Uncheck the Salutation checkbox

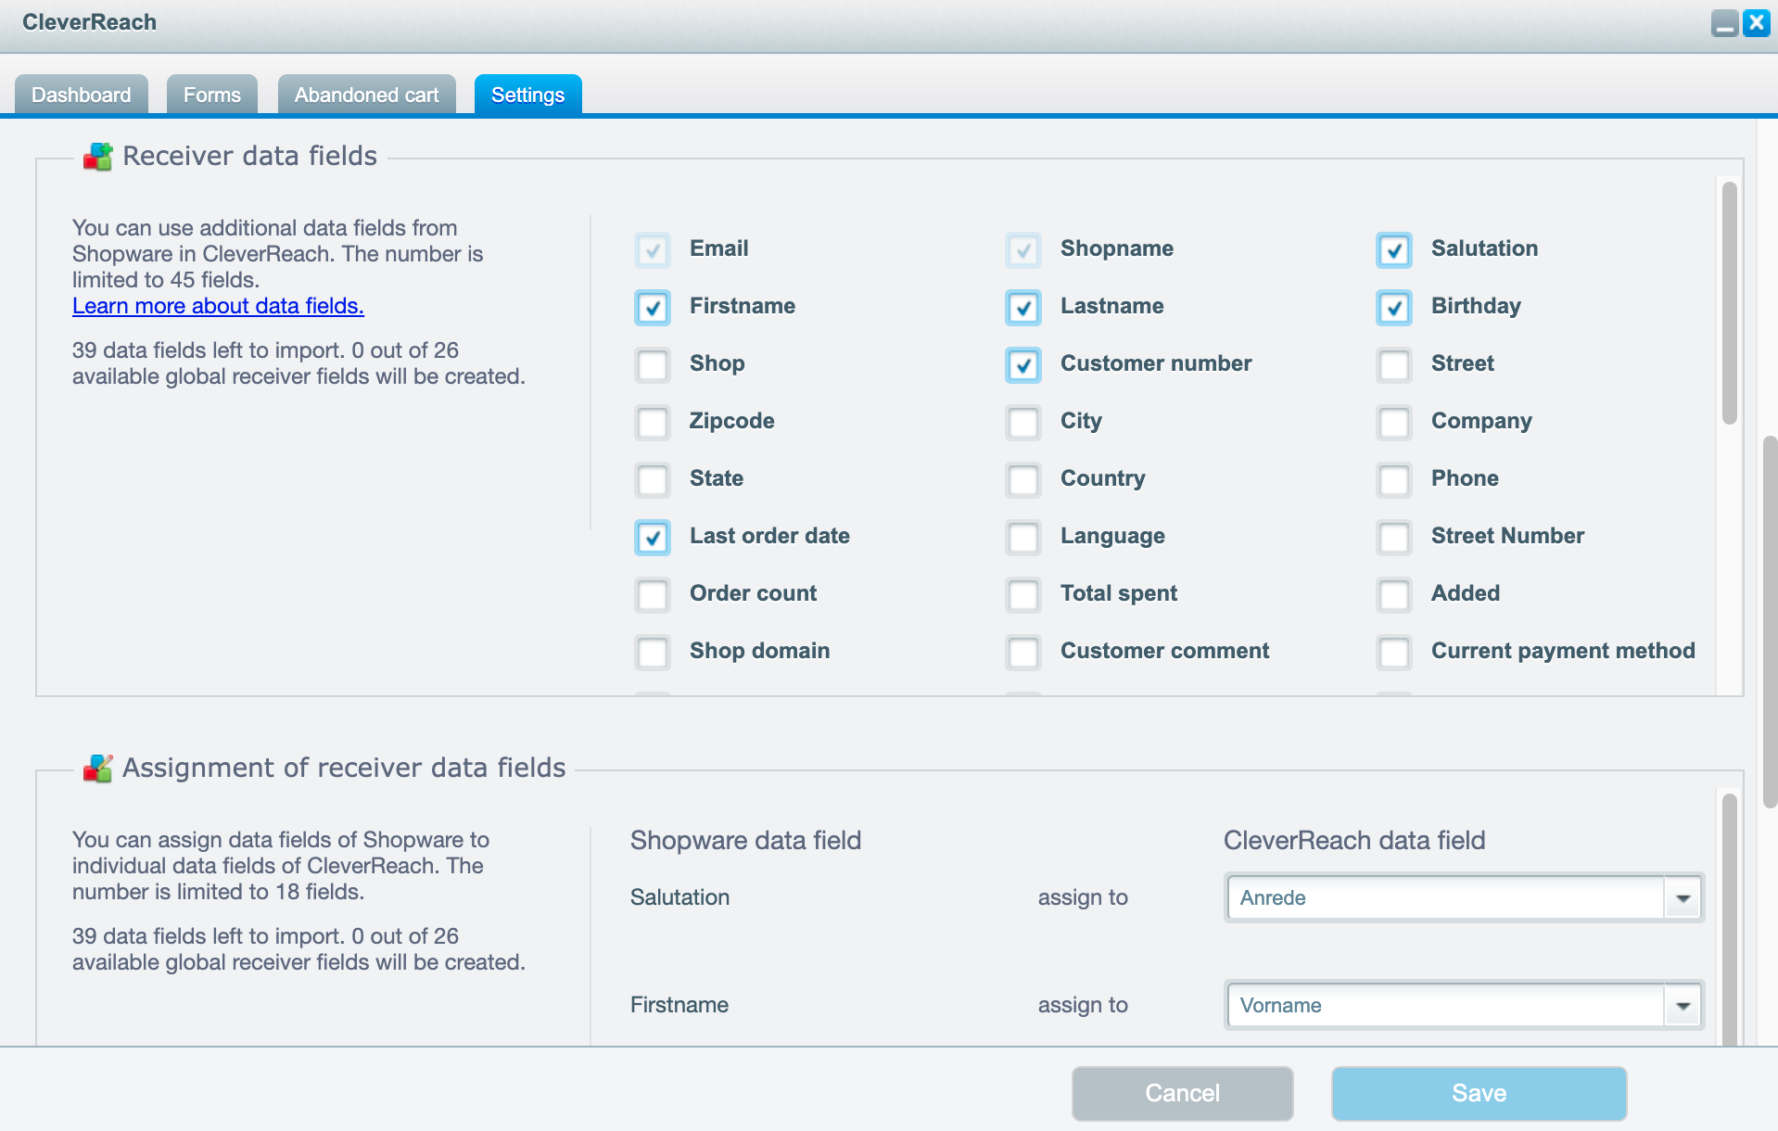click(x=1394, y=250)
